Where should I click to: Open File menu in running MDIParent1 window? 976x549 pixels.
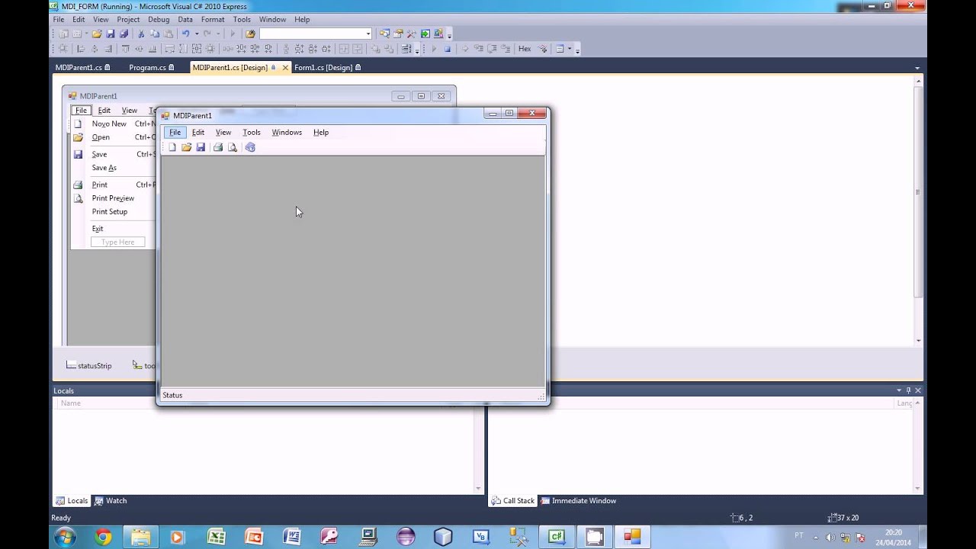[175, 133]
